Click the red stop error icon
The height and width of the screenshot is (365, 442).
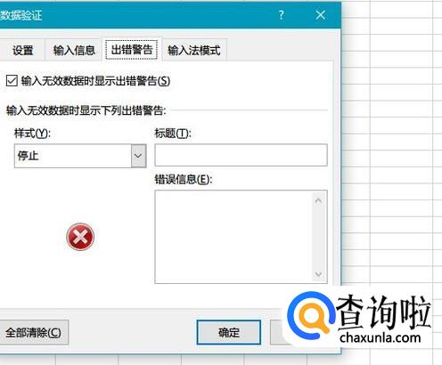coord(80,237)
